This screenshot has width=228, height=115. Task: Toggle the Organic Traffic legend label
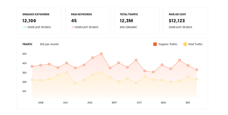coord(168,44)
